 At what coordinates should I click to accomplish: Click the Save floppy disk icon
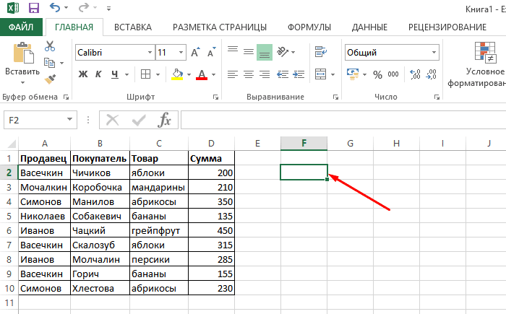(34, 9)
